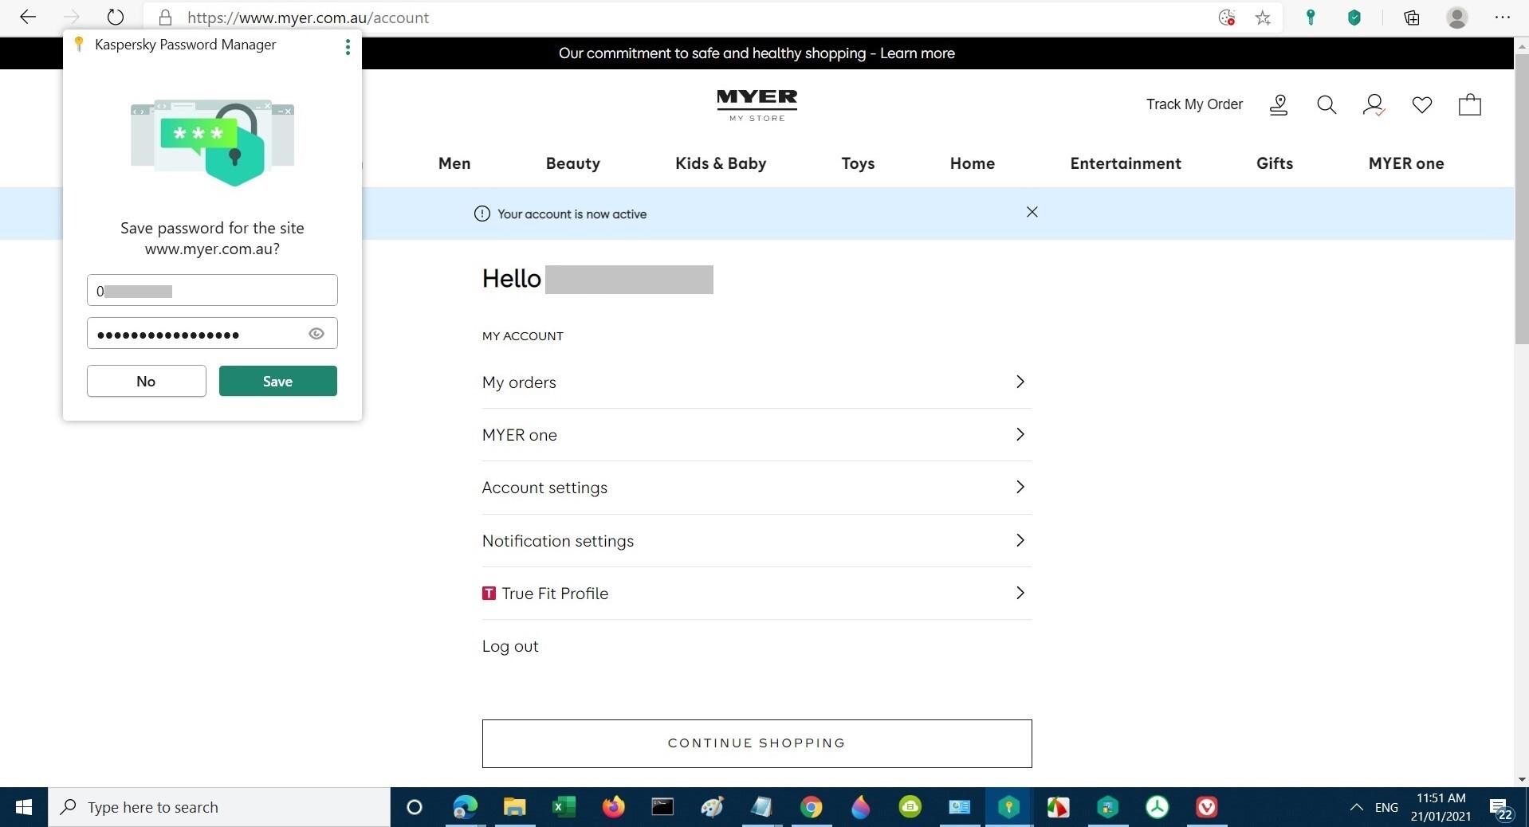This screenshot has width=1529, height=827.
Task: Open the browser profile avatar
Action: pyautogui.click(x=1457, y=18)
